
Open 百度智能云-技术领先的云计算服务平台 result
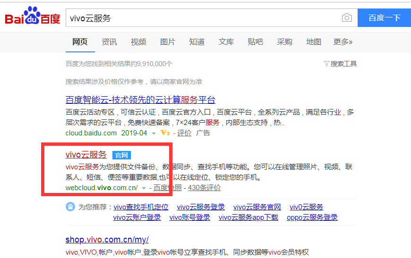[x=140, y=100]
